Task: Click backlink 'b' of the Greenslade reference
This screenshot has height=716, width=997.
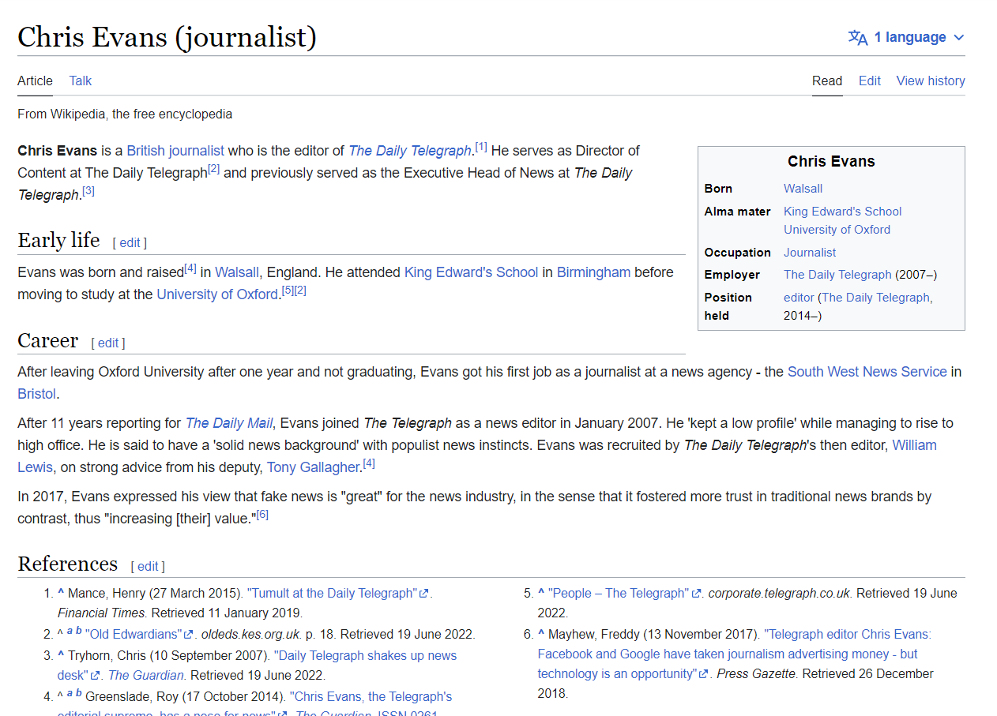Action: (x=78, y=692)
